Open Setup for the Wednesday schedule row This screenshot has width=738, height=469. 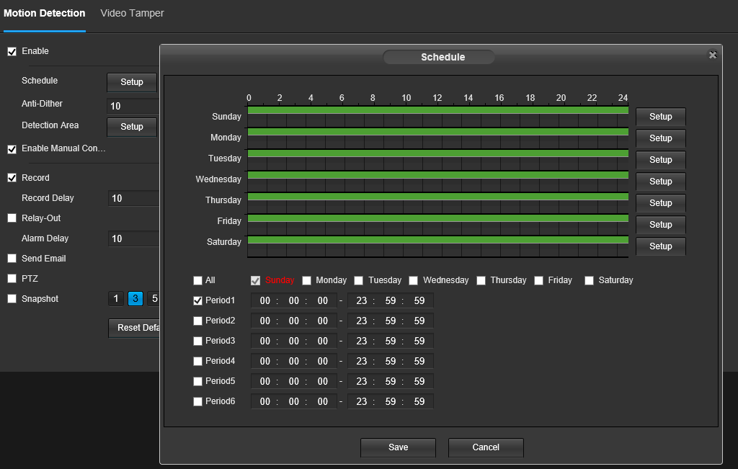(x=660, y=182)
